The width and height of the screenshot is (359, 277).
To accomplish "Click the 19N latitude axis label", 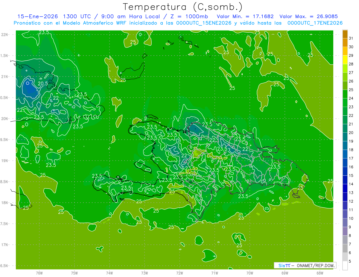I will (x=4, y=161).
